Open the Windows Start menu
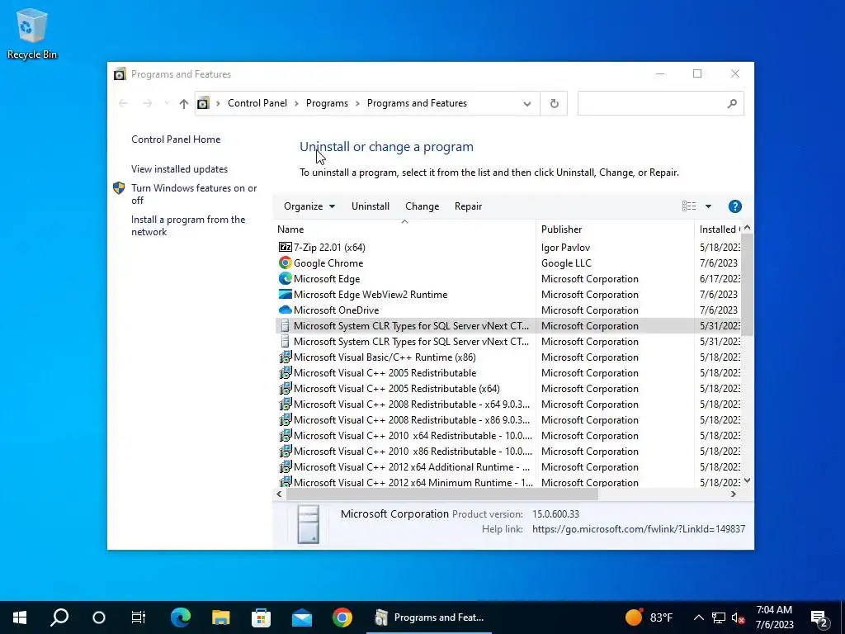The width and height of the screenshot is (845, 634). 20,617
